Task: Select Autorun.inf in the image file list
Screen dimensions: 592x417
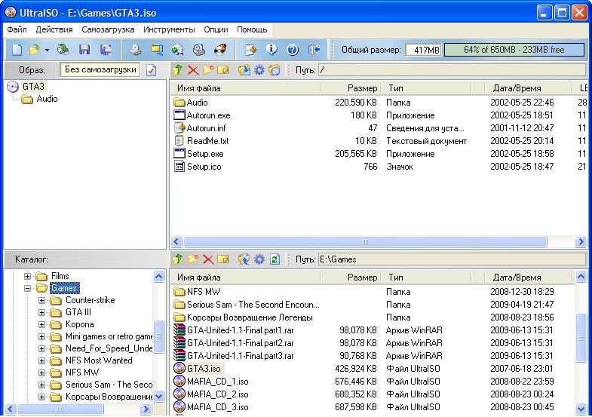Action: pos(206,128)
